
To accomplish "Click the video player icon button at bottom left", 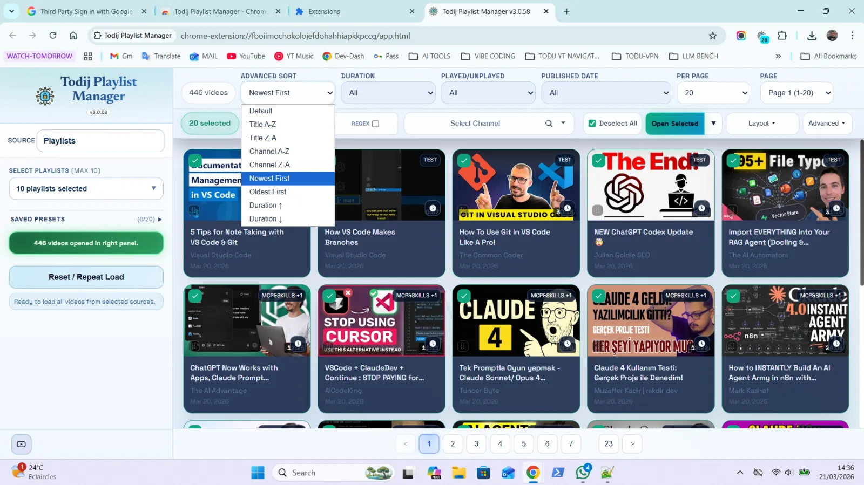I will [21, 444].
